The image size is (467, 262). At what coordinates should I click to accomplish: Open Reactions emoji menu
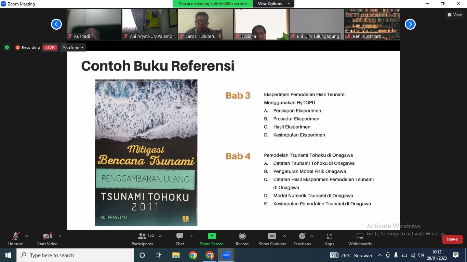coord(302,239)
